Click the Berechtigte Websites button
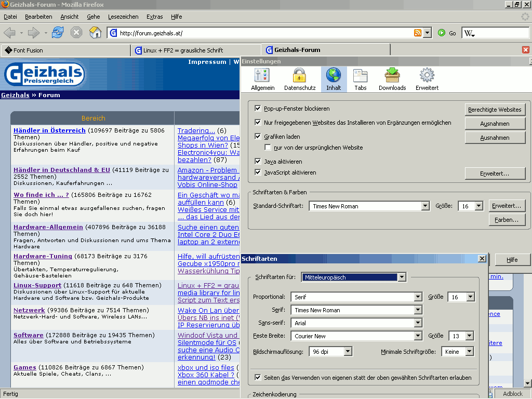This screenshot has width=532, height=399. tap(495, 110)
